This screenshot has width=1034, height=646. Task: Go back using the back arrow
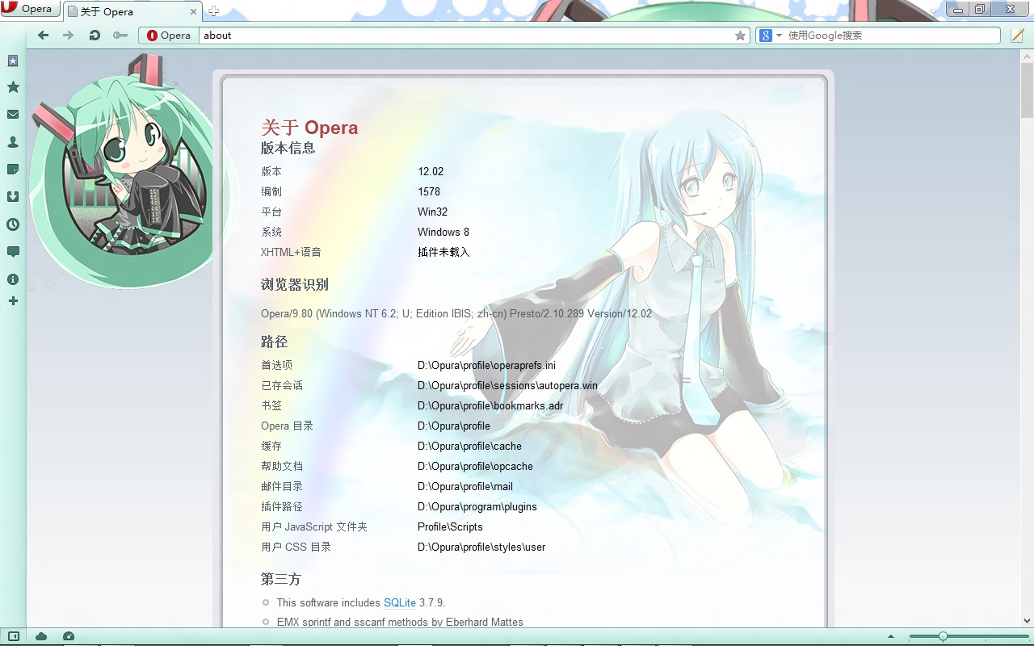click(x=44, y=36)
